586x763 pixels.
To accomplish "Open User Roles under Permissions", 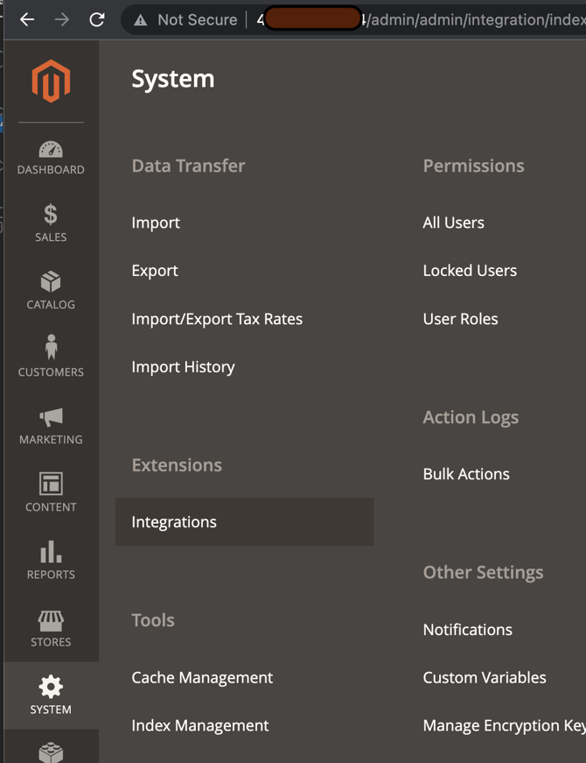I will [x=460, y=319].
